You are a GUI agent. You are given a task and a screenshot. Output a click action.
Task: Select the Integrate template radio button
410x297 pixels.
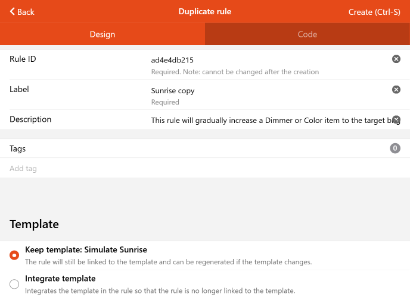coord(14,285)
